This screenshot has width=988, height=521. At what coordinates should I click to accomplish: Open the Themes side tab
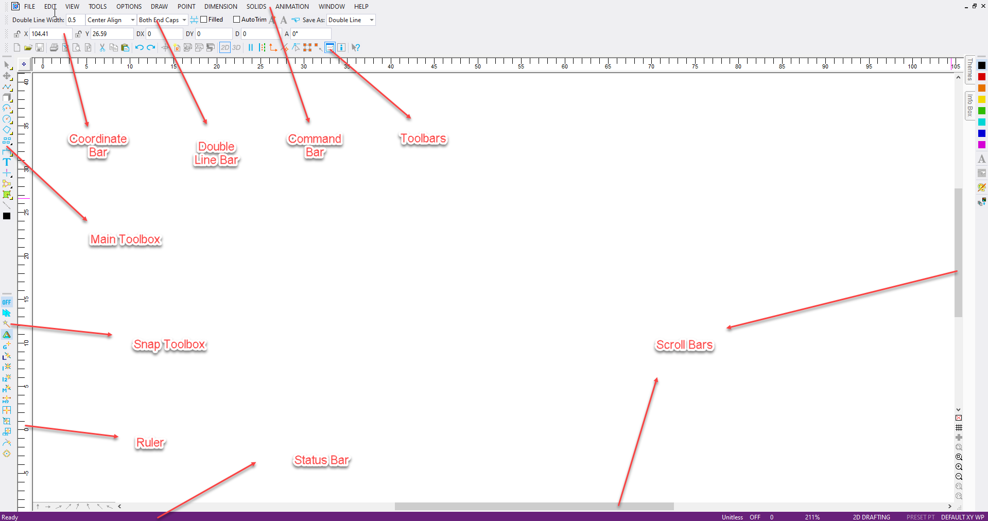click(x=970, y=70)
